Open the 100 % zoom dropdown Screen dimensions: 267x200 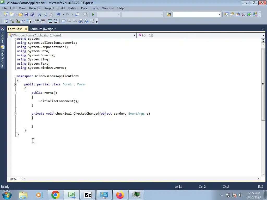(21, 179)
